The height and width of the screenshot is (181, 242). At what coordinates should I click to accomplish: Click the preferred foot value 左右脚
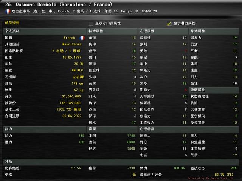pos(78,77)
